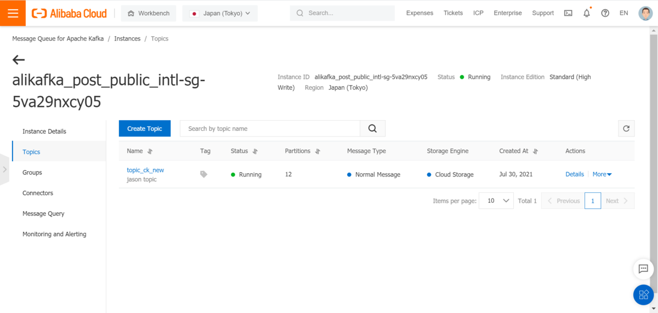
Task: Click the Tag column header
Action: [205, 151]
